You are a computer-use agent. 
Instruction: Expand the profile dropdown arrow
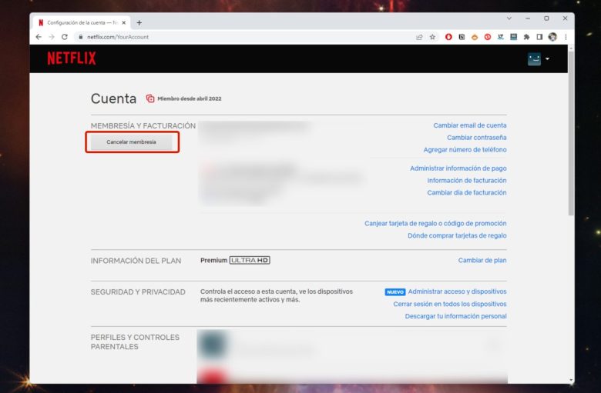547,59
